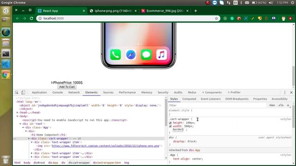The image size is (296, 166).
Task: Expand the head element node
Action: [18, 113]
